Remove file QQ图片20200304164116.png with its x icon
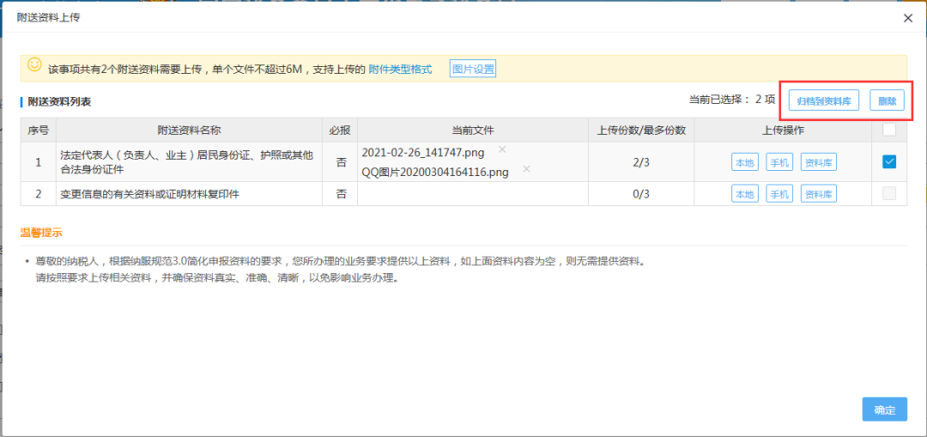Viewport: 927px width, 437px height. [526, 169]
